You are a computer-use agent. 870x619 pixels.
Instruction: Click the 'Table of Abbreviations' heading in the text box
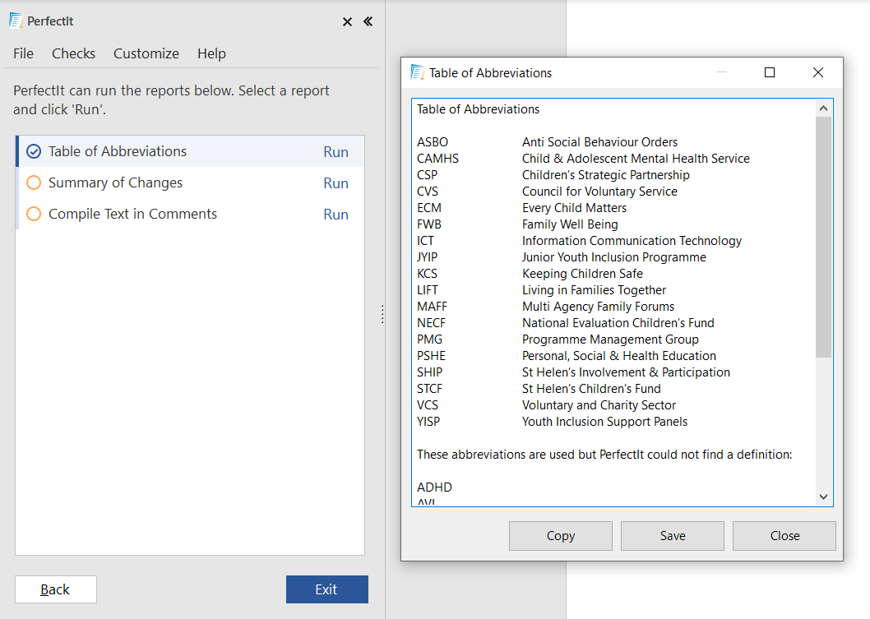[x=479, y=109]
